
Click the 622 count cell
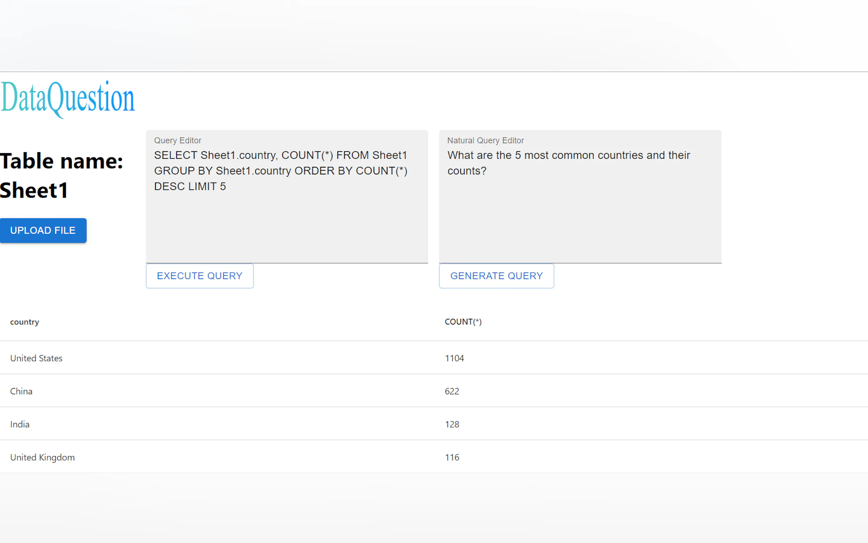pyautogui.click(x=452, y=391)
